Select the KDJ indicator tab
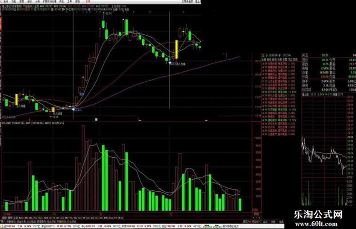Viewport: 356px width, 229px height. (x=92, y=218)
